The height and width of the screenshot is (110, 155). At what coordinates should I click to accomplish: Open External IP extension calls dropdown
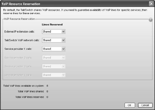[54, 32]
